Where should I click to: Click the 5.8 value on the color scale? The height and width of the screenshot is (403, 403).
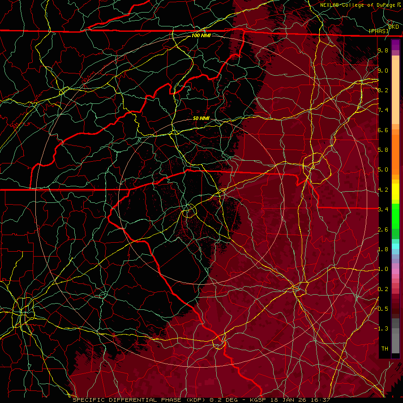click(x=383, y=150)
